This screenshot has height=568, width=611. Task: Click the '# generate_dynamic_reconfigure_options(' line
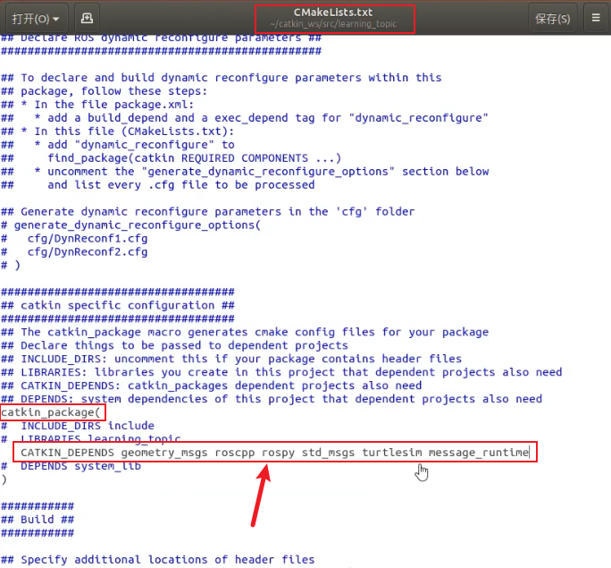[x=131, y=225]
